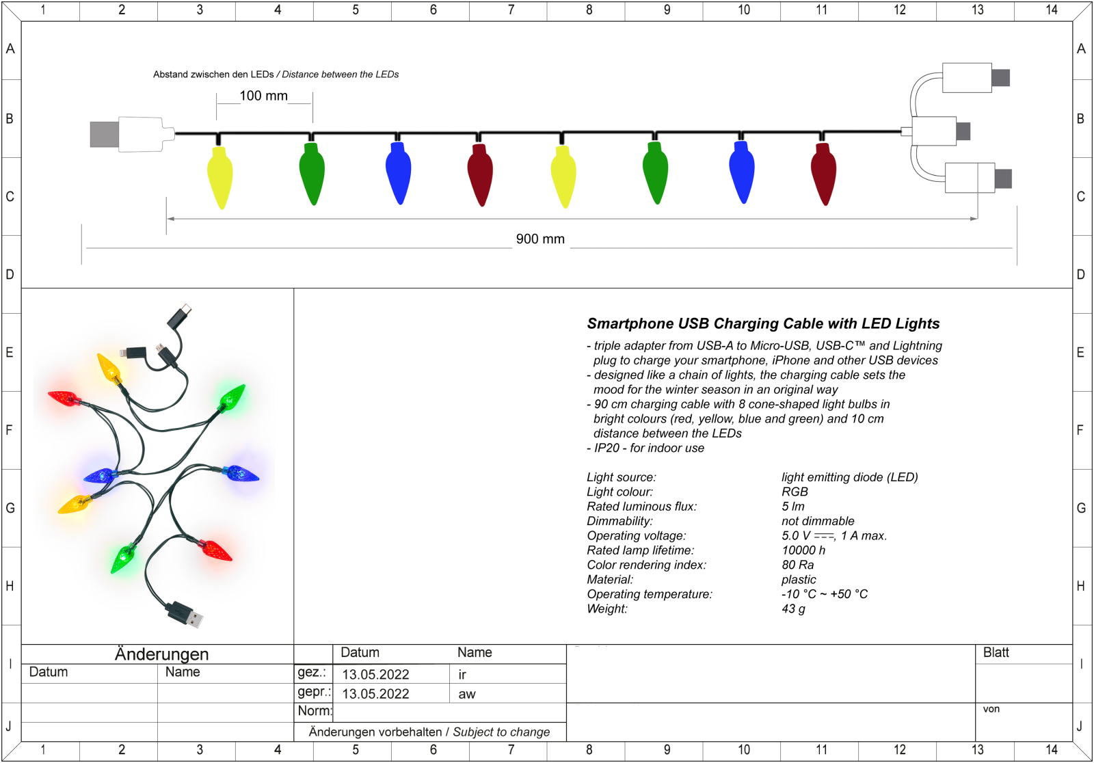Click the "light emitting diode (LED)" value
This screenshot has height=763, width=1094.
tap(850, 477)
